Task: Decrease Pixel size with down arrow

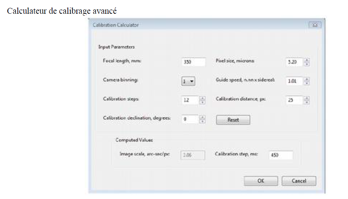Action: coord(307,64)
